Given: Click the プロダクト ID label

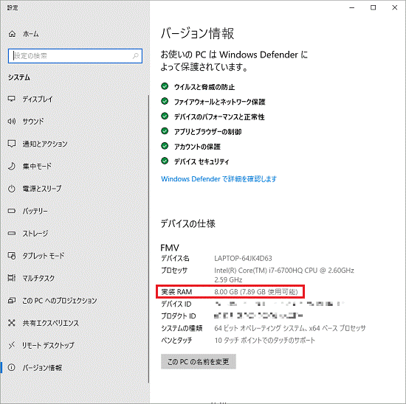Looking at the screenshot, I should 179,316.
